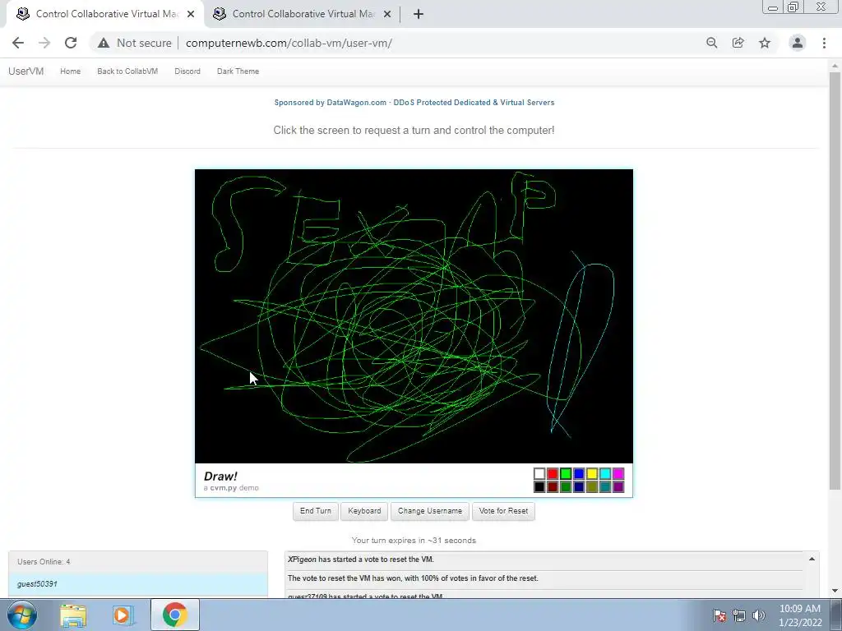Pick the white color swatch
This screenshot has width=842, height=631.
(539, 473)
